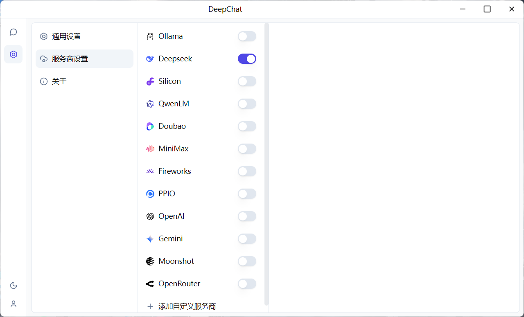Switch to dark mode with moon icon
The width and height of the screenshot is (524, 317).
pyautogui.click(x=14, y=286)
